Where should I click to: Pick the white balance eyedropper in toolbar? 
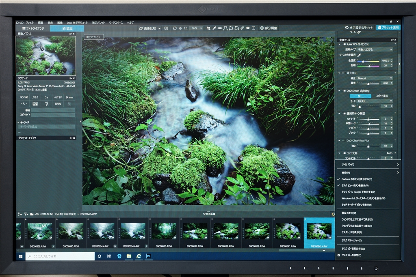(x=214, y=28)
